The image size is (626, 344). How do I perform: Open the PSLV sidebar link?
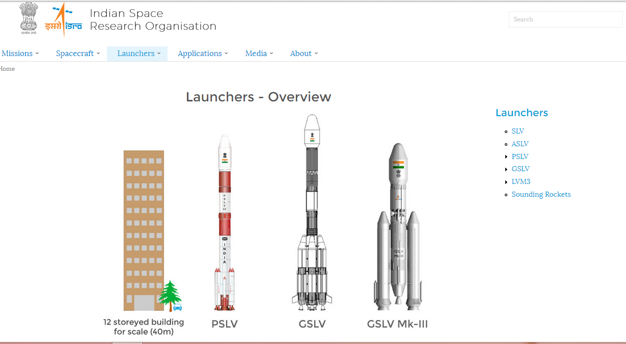pos(520,156)
